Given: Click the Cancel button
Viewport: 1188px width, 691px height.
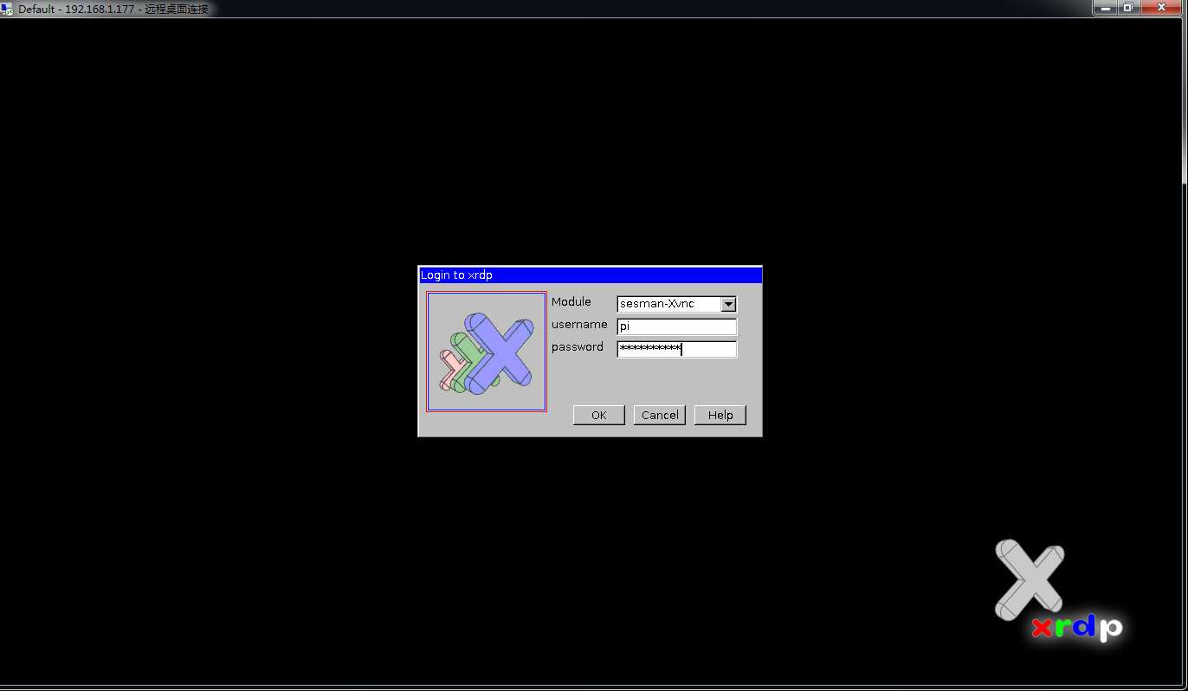Looking at the screenshot, I should click(660, 415).
